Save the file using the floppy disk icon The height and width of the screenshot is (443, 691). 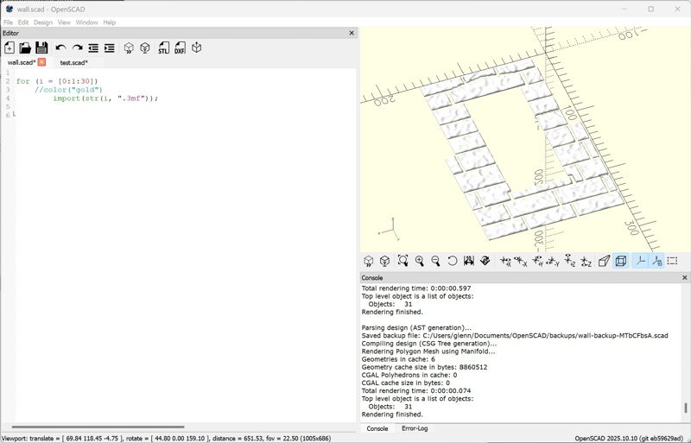coord(41,48)
